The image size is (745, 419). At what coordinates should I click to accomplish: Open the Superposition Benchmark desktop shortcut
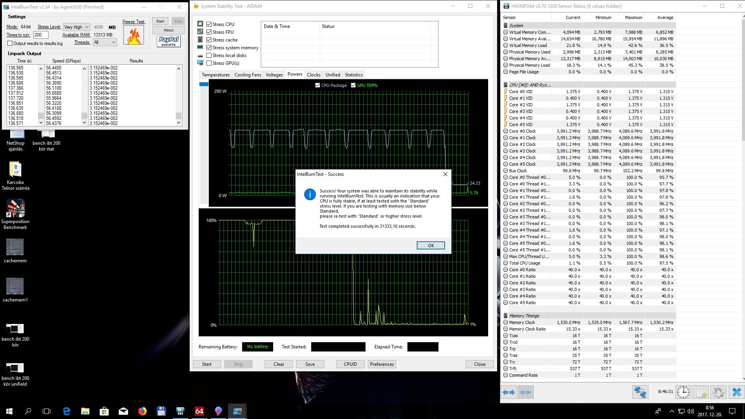coord(16,214)
